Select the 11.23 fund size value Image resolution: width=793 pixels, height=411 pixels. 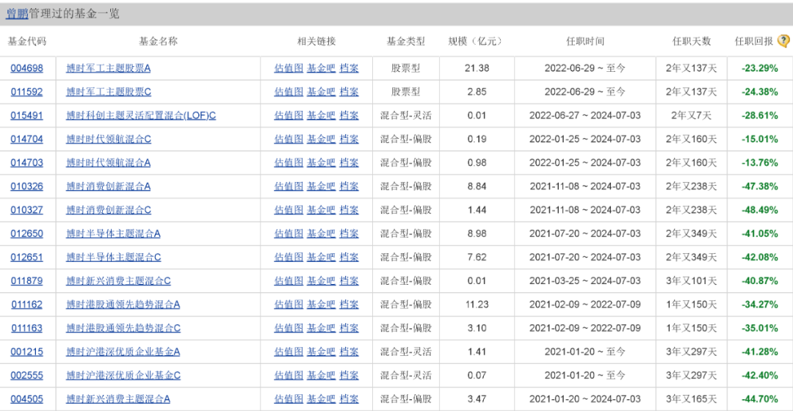pyautogui.click(x=477, y=305)
